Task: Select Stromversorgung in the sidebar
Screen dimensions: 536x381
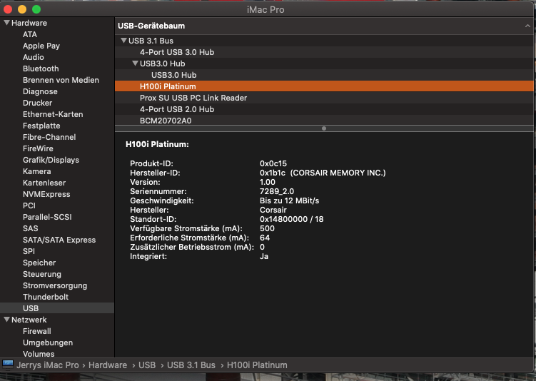Action: [x=55, y=285]
